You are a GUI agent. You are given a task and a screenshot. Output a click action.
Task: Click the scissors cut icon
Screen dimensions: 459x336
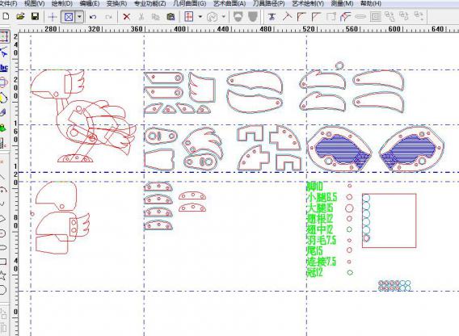tap(141, 17)
